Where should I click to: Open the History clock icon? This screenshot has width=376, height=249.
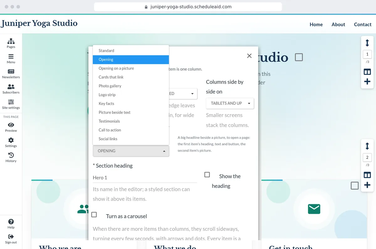coord(11,155)
